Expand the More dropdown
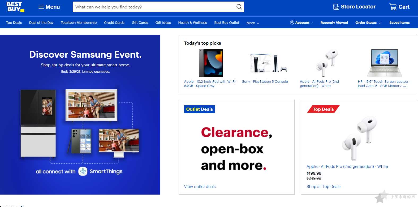The width and height of the screenshot is (418, 207). tap(253, 23)
